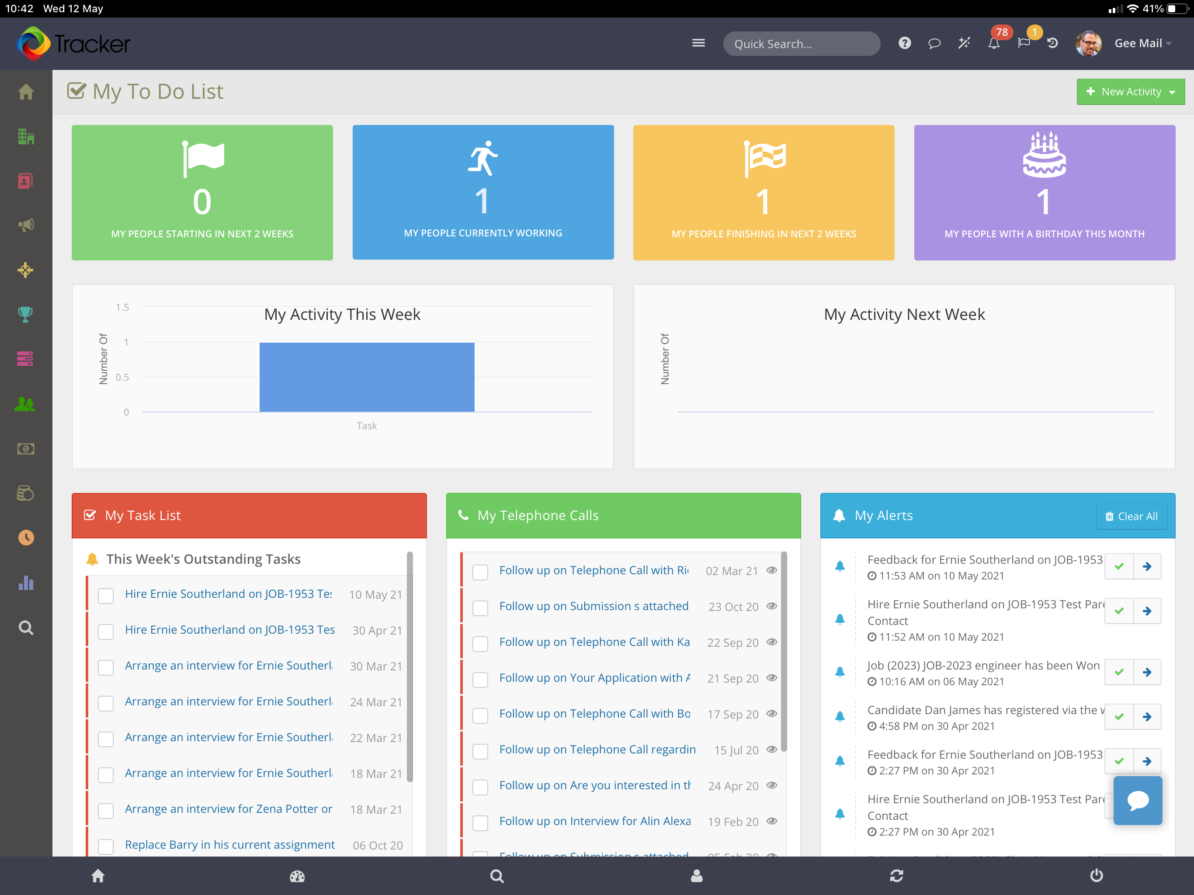Open My People Currently Working tile
Viewport: 1194px width, 895px height.
point(483,192)
